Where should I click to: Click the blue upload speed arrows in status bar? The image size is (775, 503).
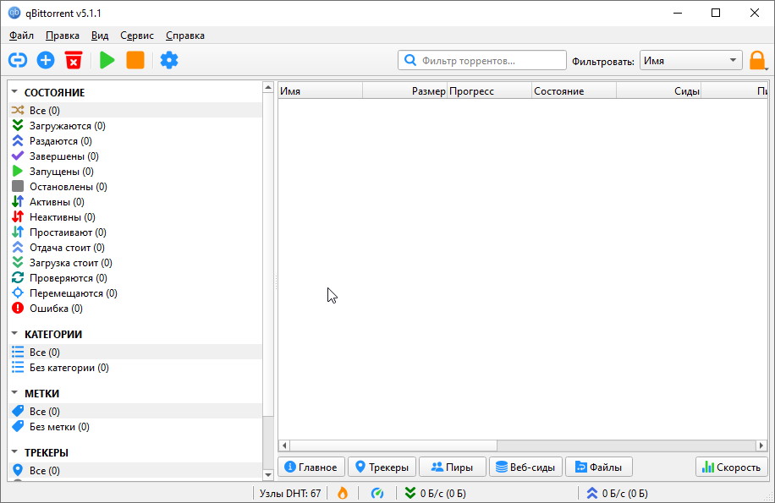click(592, 493)
